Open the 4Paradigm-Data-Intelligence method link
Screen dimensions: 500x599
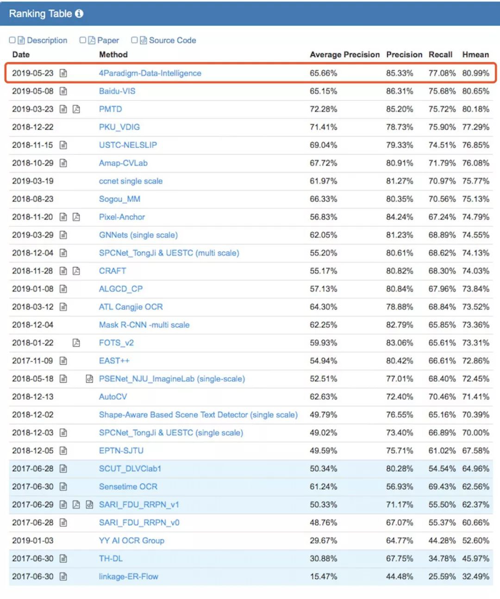coord(150,73)
